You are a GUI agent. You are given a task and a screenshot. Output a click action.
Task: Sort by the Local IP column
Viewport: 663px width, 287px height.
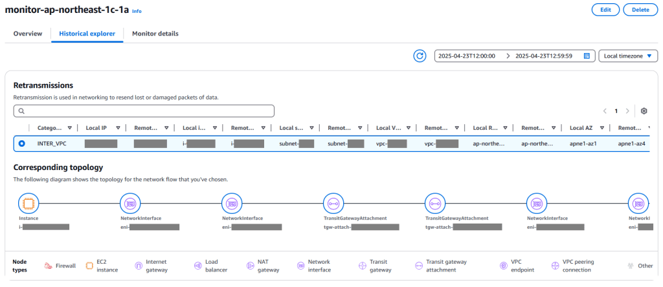click(98, 128)
